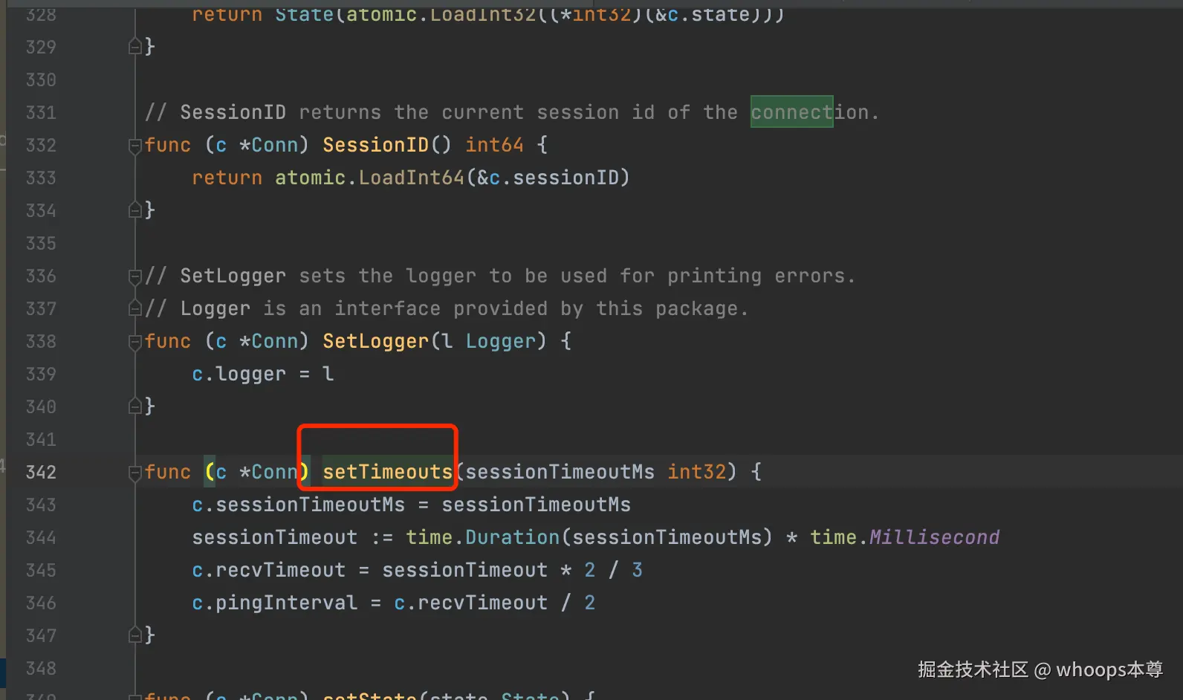This screenshot has width=1183, height=700.
Task: Click line number 348 in the gutter
Action: (41, 668)
